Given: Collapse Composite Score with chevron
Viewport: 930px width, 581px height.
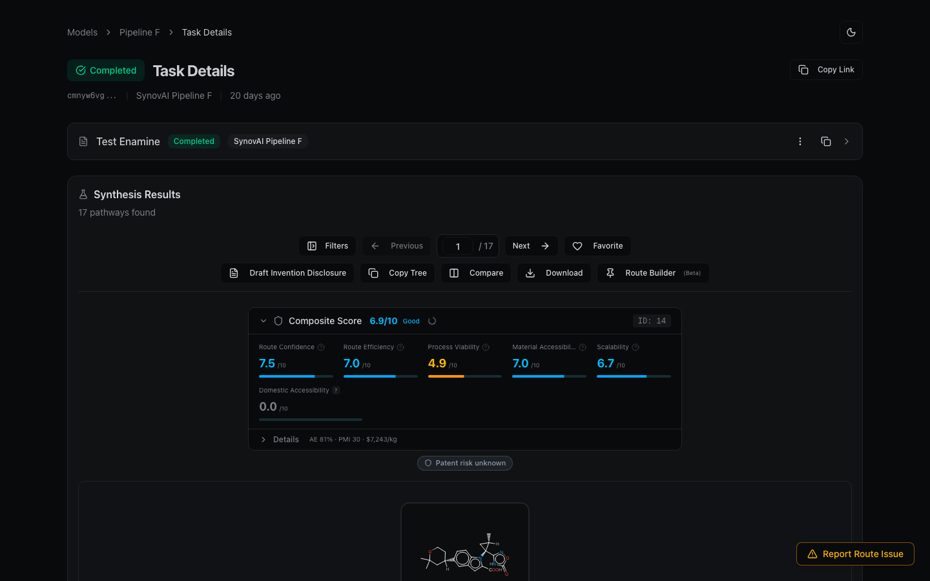Looking at the screenshot, I should tap(263, 321).
